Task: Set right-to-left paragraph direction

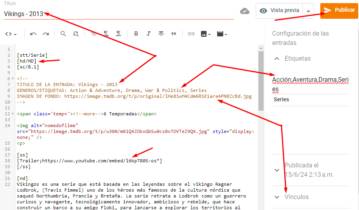Action: 118,34
